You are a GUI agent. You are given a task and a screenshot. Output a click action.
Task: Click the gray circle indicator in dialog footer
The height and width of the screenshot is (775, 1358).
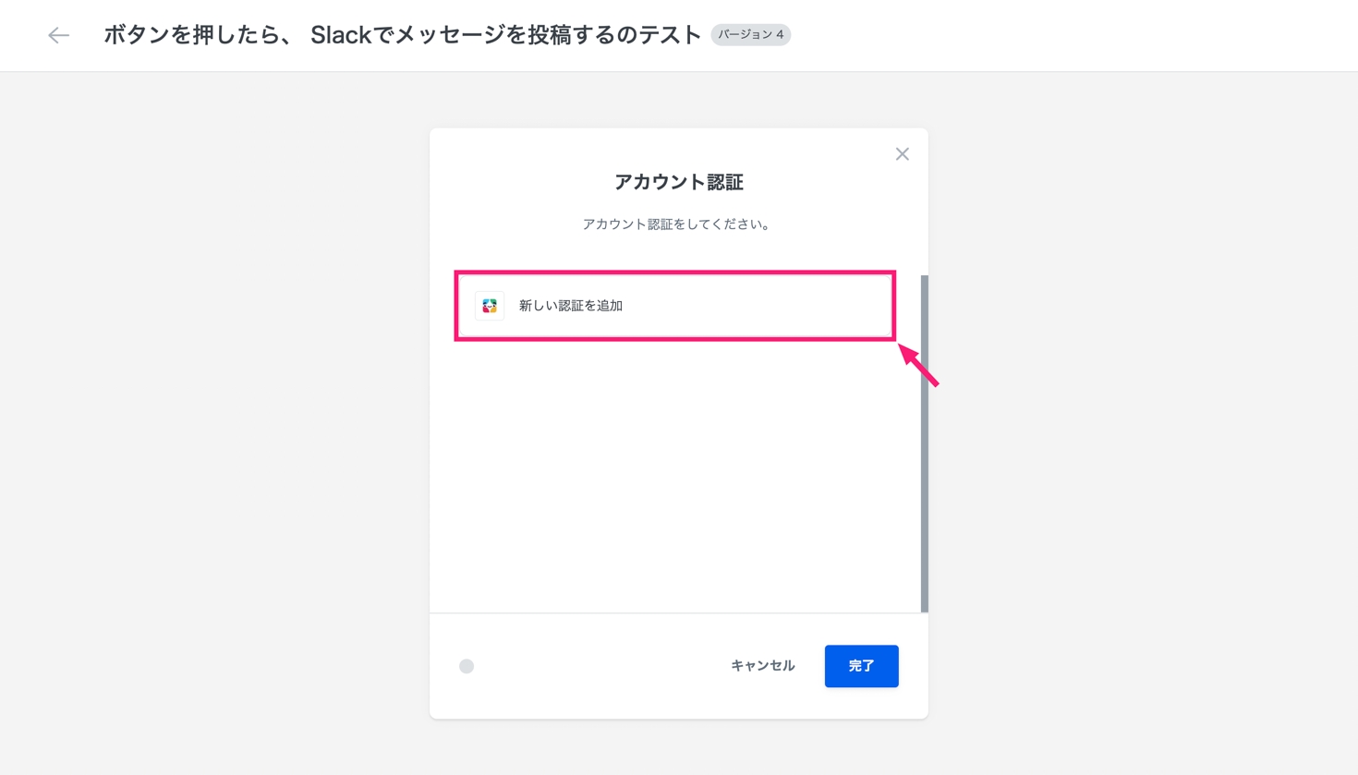[x=467, y=666]
